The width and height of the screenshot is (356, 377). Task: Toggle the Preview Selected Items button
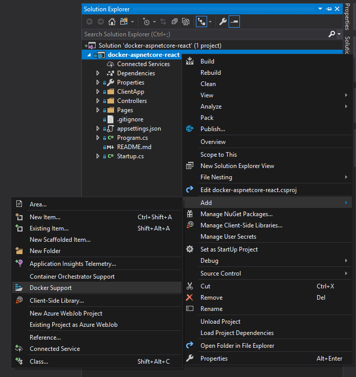coord(234,22)
